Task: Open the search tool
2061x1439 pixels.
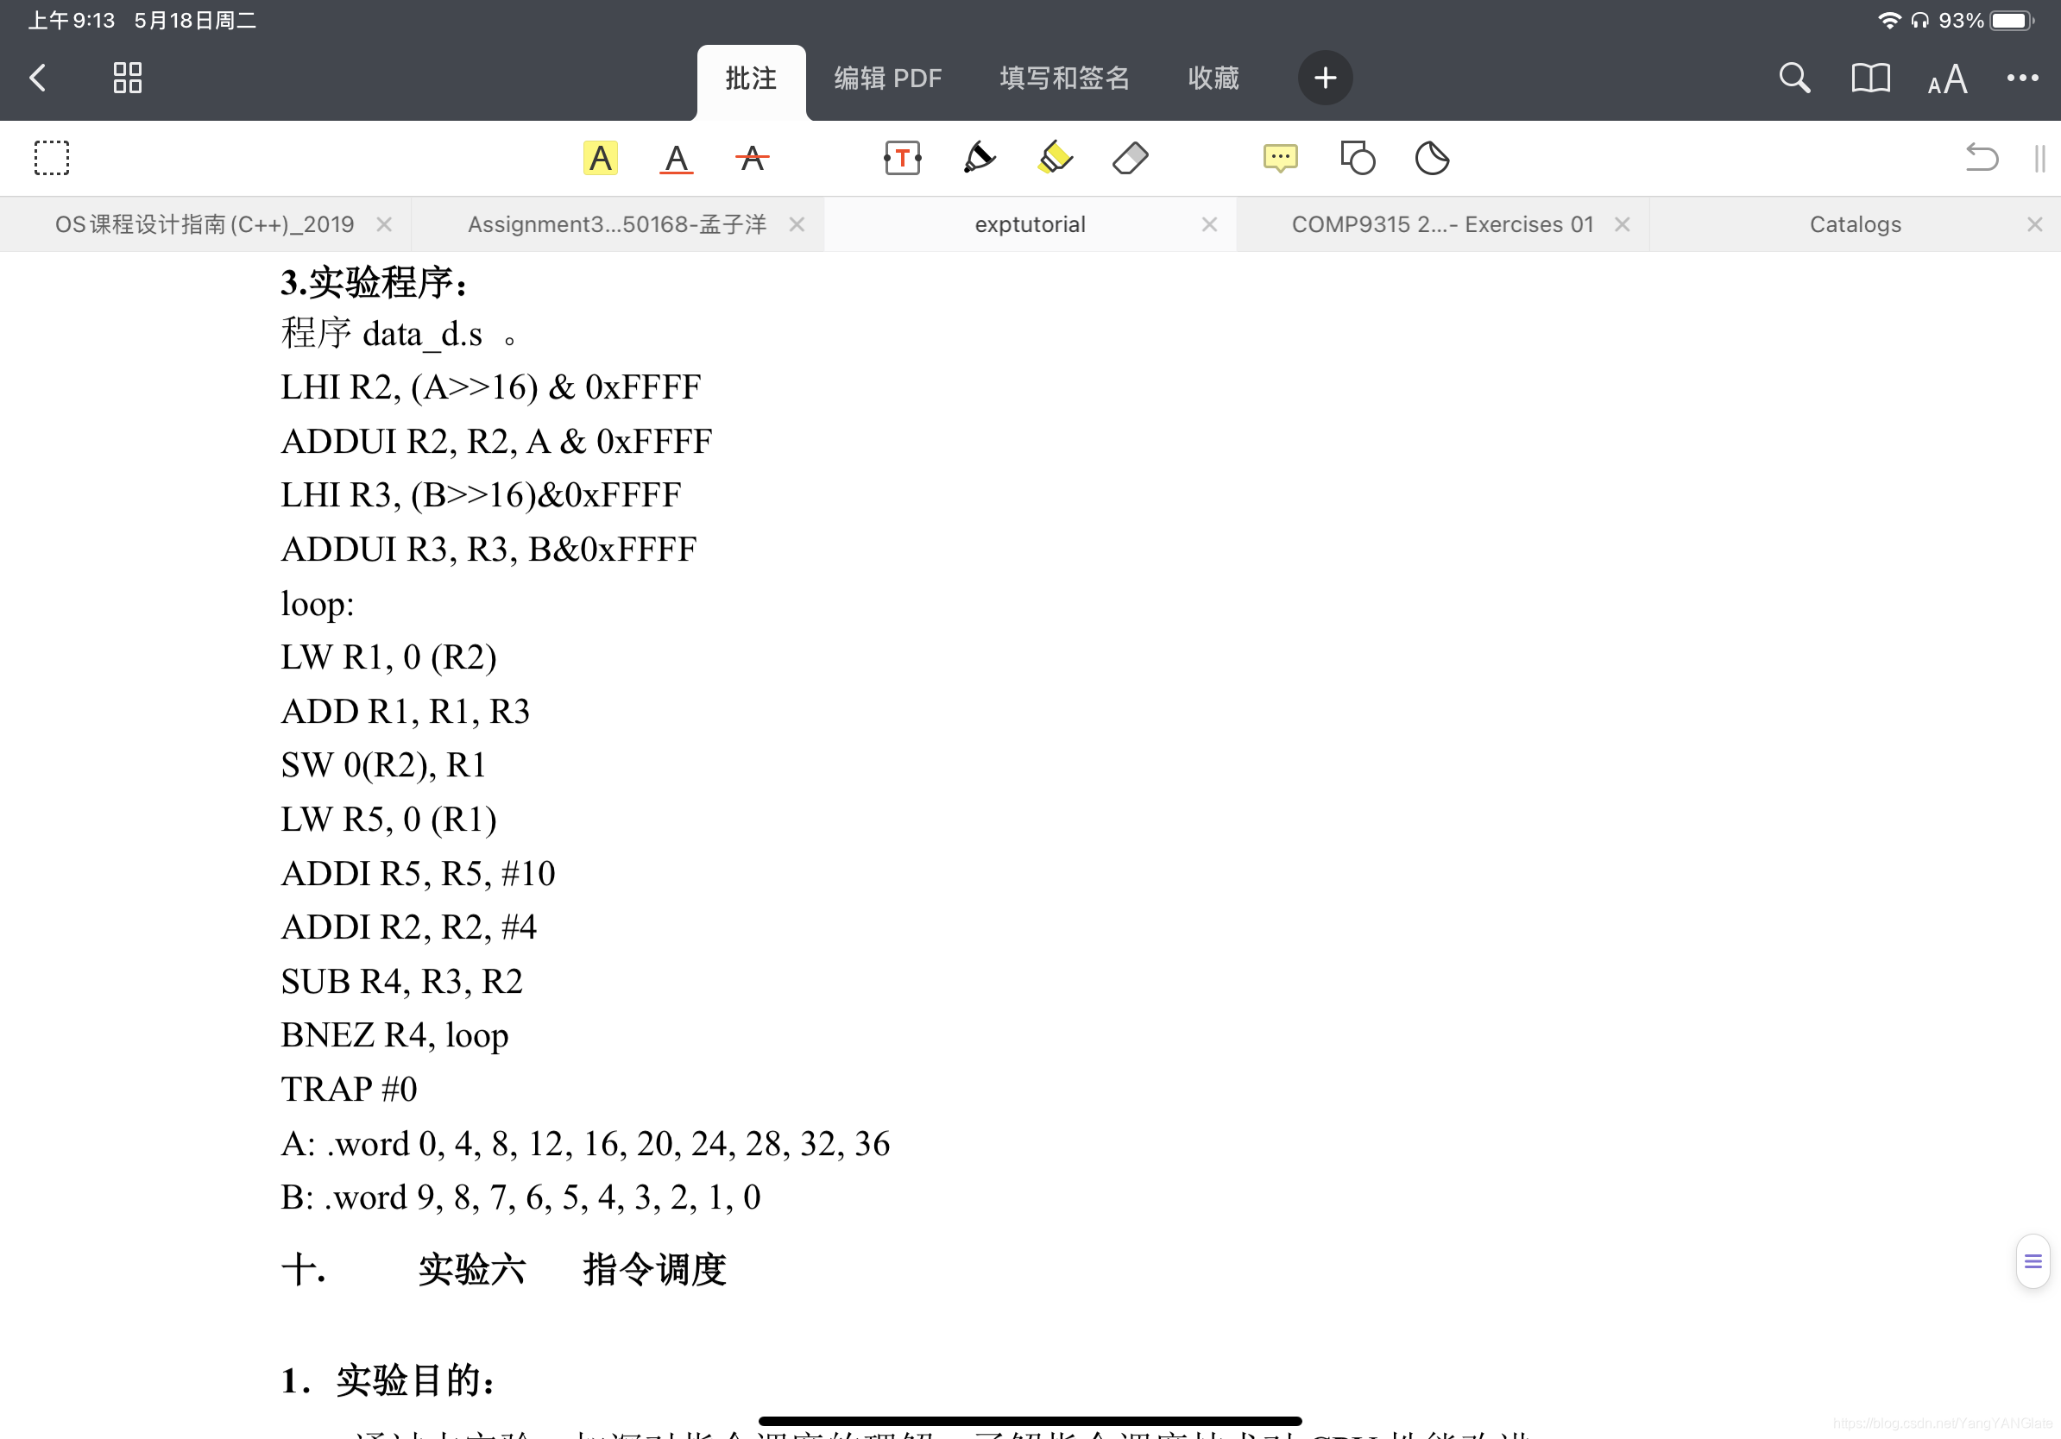Action: tap(1794, 78)
